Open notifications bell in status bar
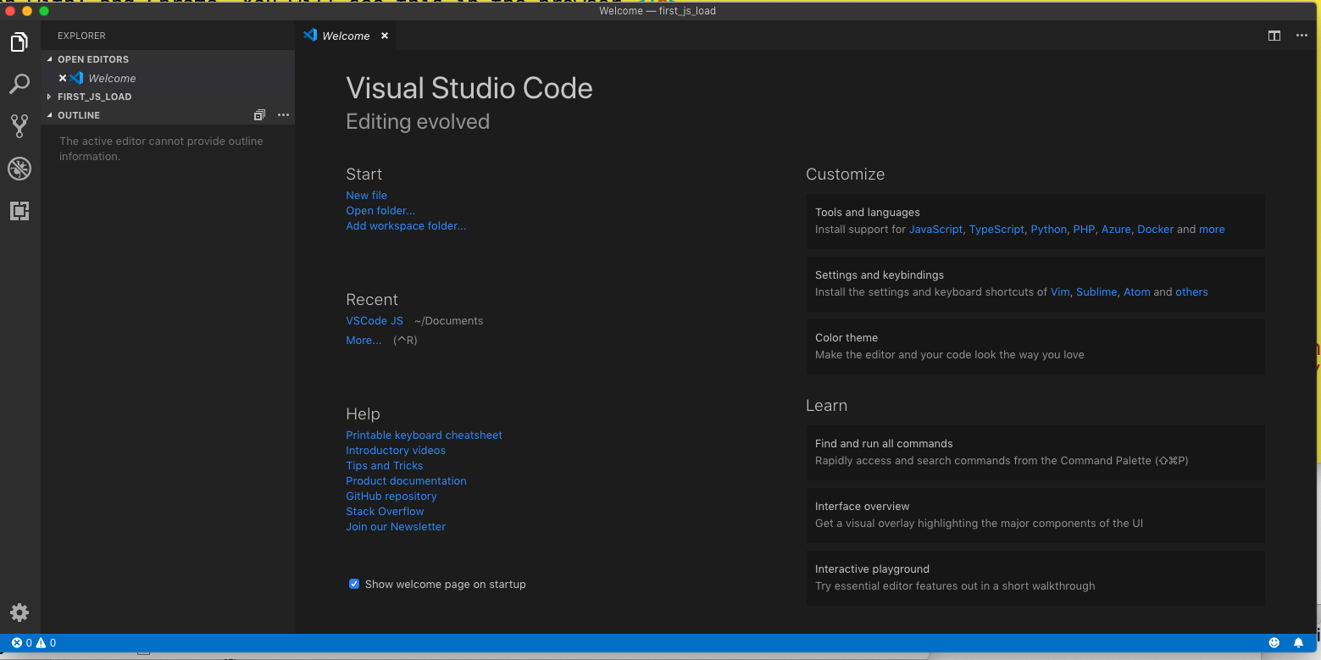Viewport: 1321px width, 660px height. [x=1298, y=643]
